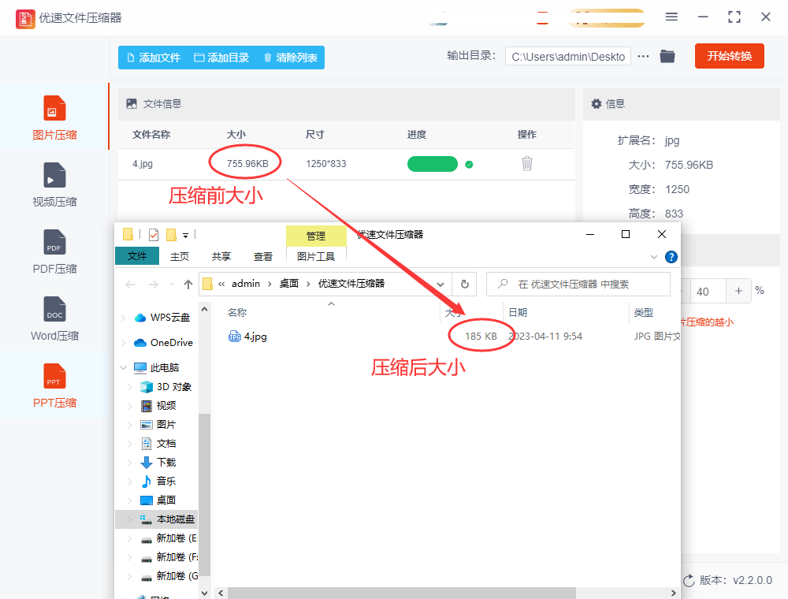This screenshot has height=599, width=788.
Task: Select the 音乐 folder in navigation pane
Action: pos(158,482)
